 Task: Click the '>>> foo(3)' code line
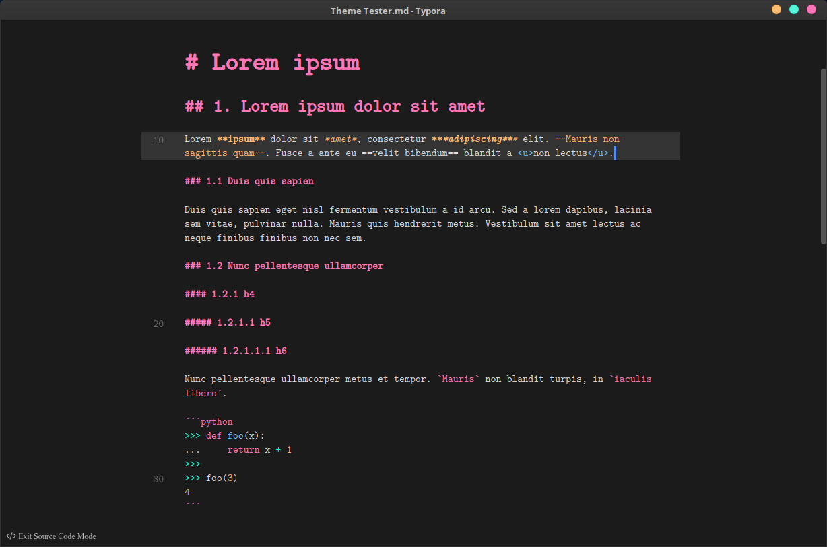[211, 478]
